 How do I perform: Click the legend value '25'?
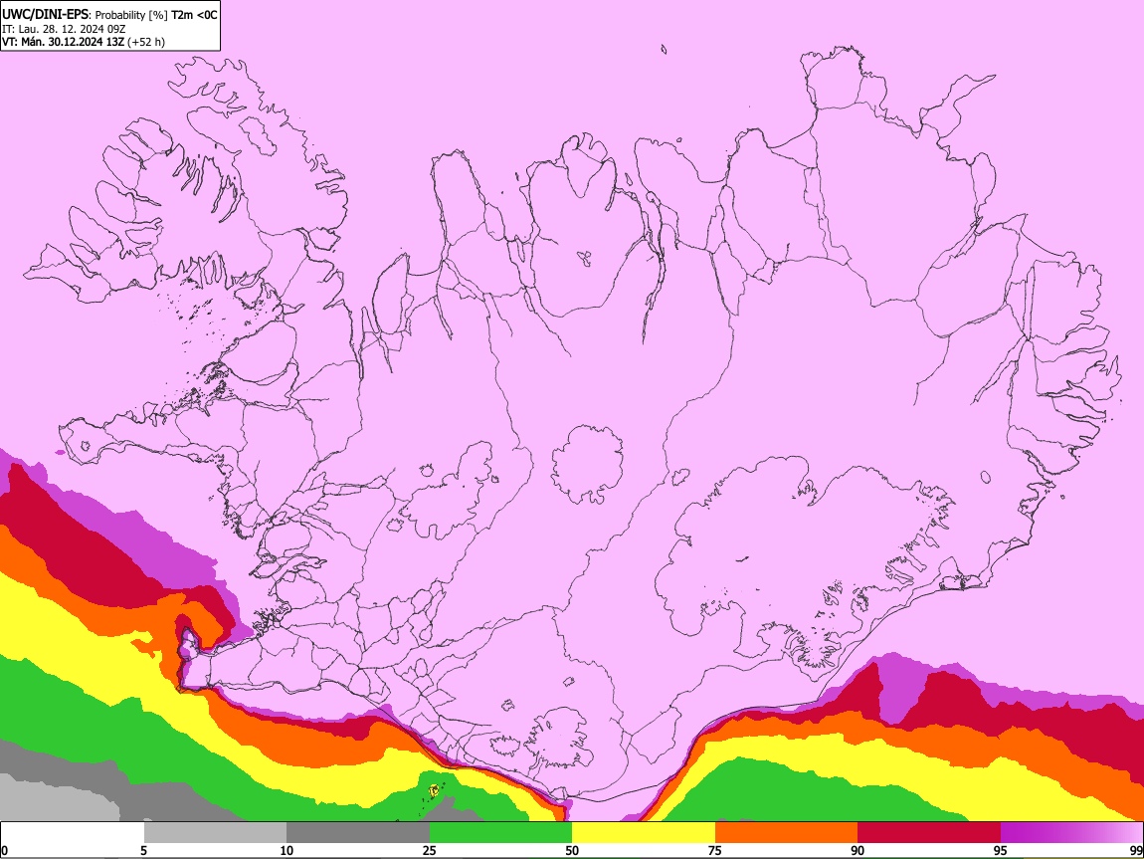point(430,850)
